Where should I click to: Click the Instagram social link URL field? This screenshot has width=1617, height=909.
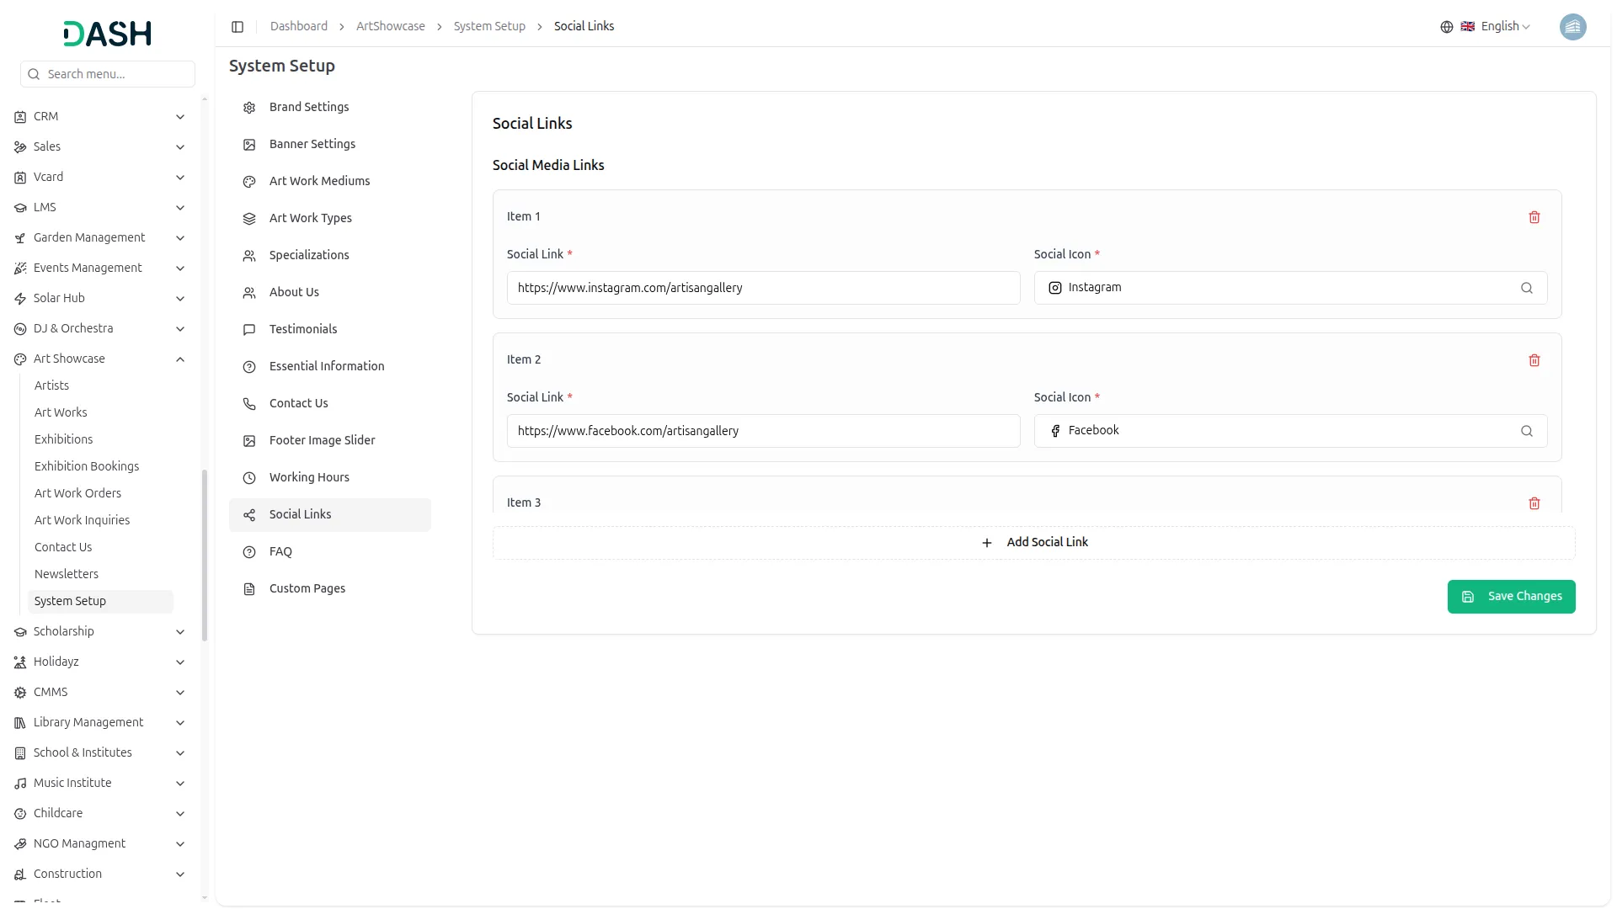pyautogui.click(x=762, y=288)
